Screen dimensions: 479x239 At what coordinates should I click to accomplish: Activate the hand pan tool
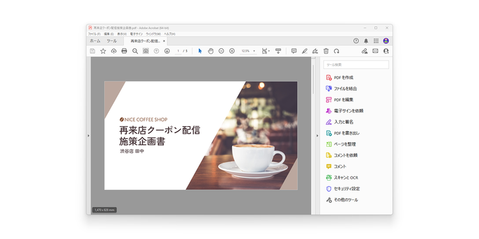[x=211, y=51]
